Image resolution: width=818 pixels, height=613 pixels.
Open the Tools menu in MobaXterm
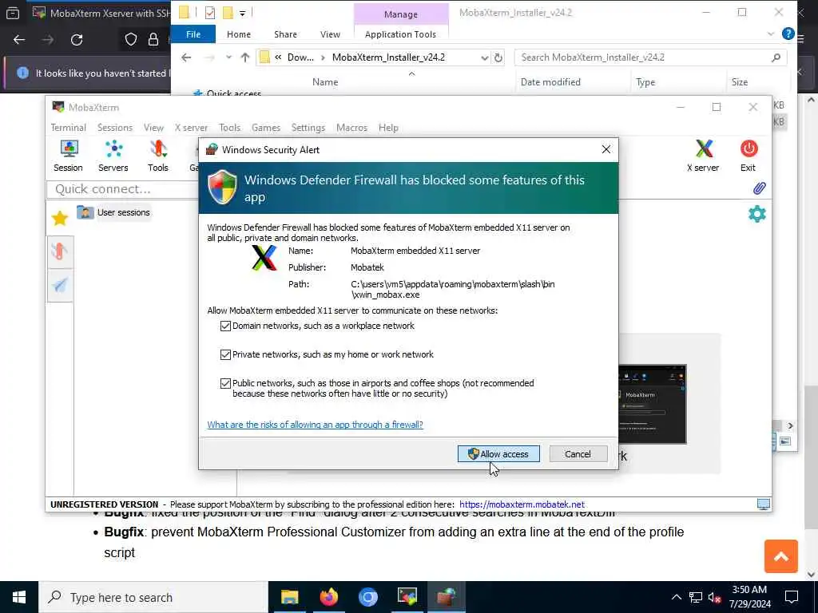[x=229, y=128]
